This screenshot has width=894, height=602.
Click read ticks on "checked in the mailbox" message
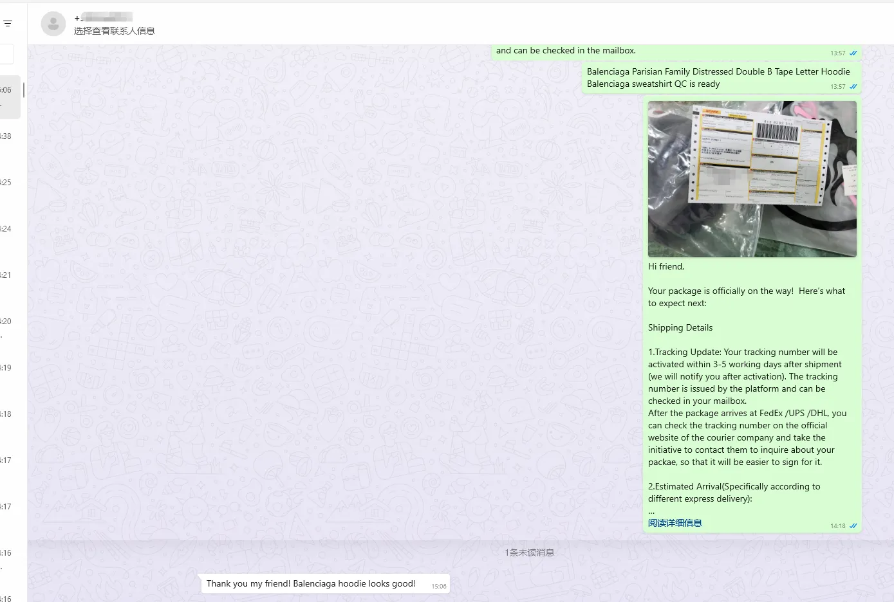[853, 53]
